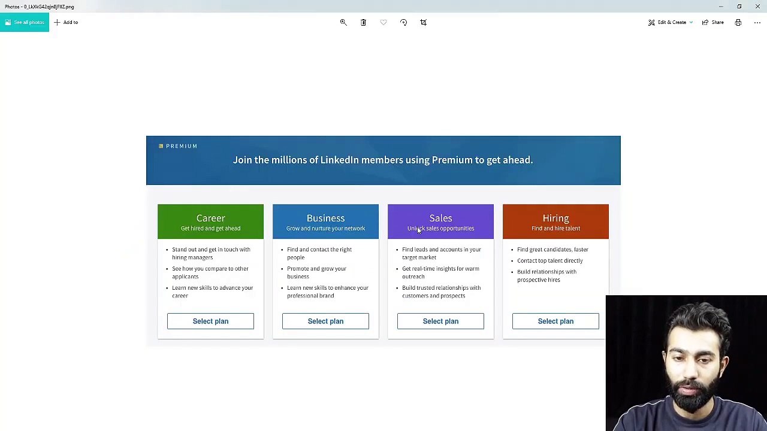767x431 pixels.
Task: Click 'See how you compare to other applicants'
Action: [x=210, y=272]
